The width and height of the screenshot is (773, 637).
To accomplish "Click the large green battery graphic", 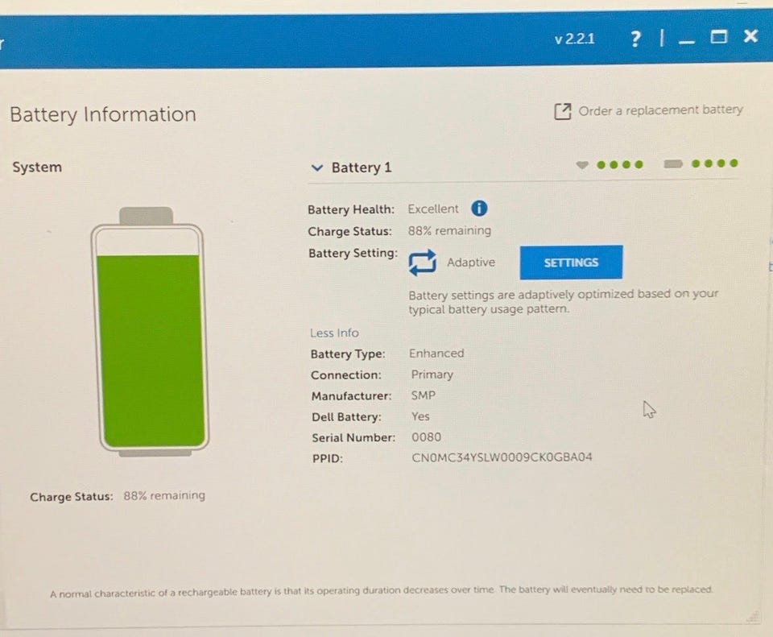I will pyautogui.click(x=150, y=332).
